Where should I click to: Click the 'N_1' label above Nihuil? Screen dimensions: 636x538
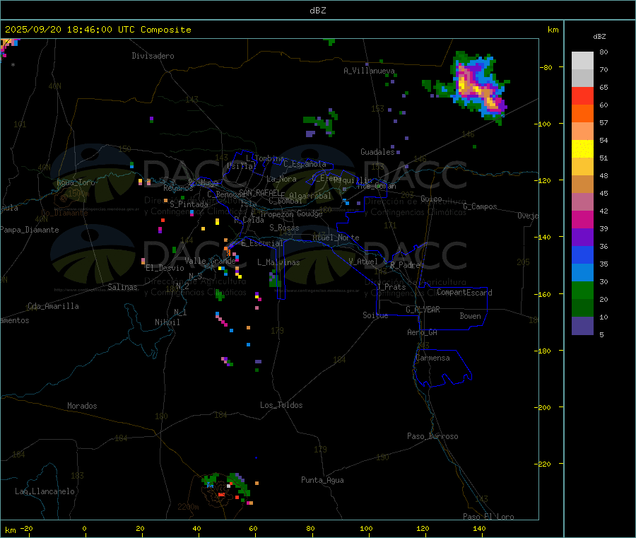pos(180,312)
